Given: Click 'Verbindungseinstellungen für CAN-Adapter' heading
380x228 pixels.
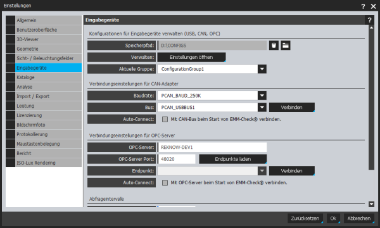Looking at the screenshot, I should (x=134, y=84).
